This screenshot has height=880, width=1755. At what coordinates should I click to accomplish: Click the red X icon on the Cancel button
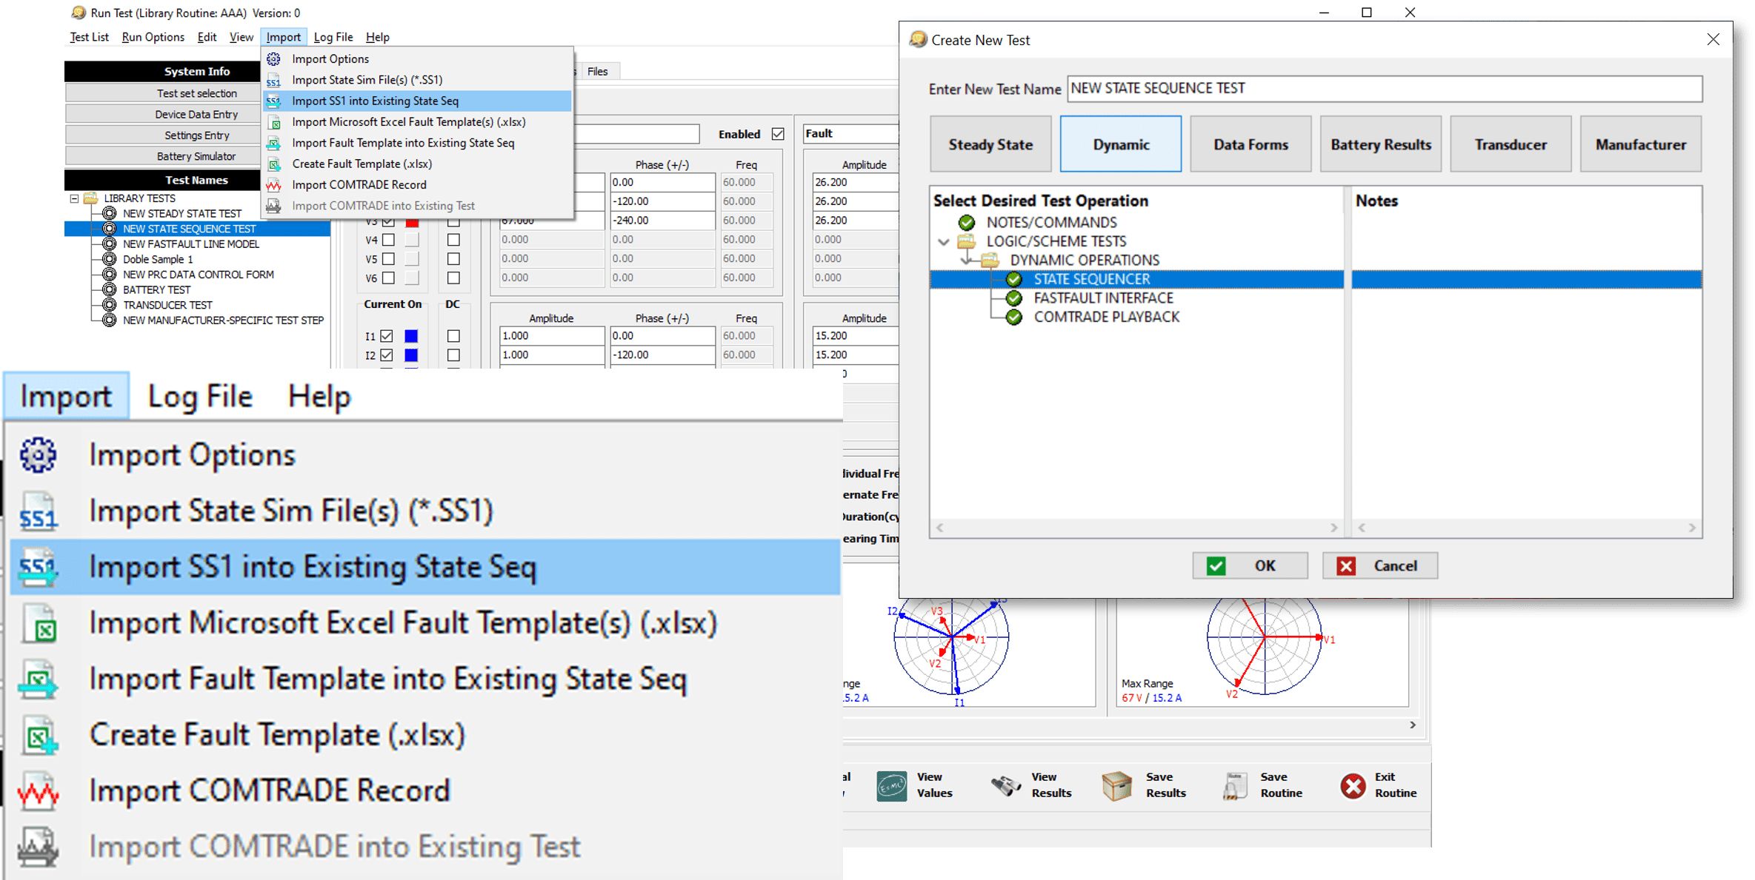coord(1346,565)
